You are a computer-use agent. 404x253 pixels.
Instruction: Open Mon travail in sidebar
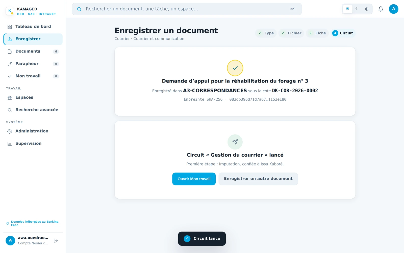click(x=33, y=76)
